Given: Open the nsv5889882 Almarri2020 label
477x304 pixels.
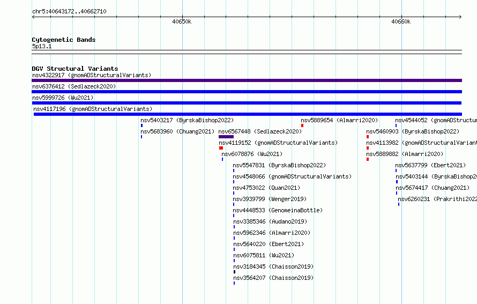Looking at the screenshot, I should coord(405,154).
